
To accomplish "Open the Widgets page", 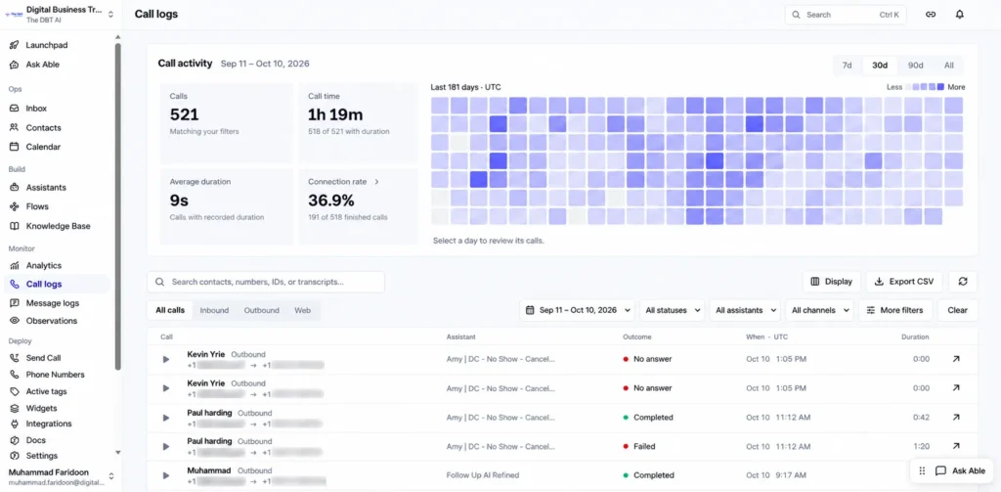I will (x=41, y=408).
